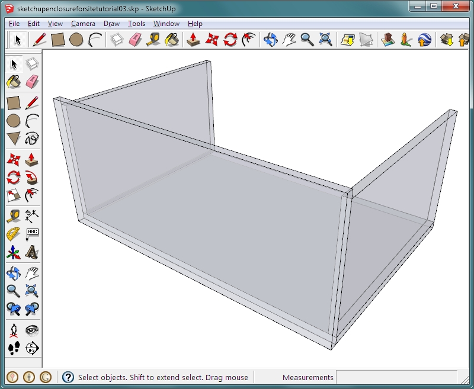474x389 pixels.
Task: Select the Scale tool in the left palette
Action: coord(14,195)
